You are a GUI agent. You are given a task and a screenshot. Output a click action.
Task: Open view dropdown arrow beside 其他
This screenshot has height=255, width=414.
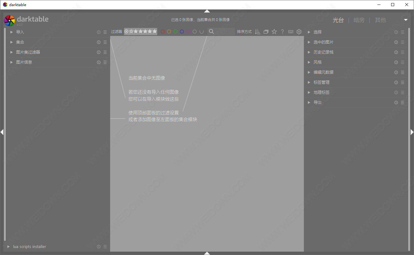click(406, 20)
